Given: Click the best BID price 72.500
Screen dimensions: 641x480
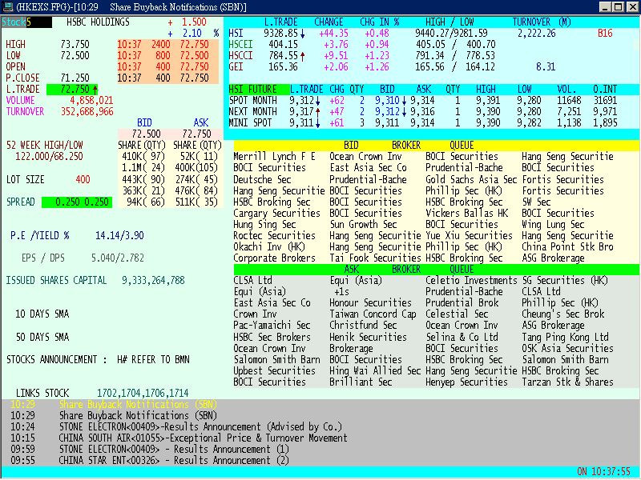Looking at the screenshot, I should (x=146, y=134).
